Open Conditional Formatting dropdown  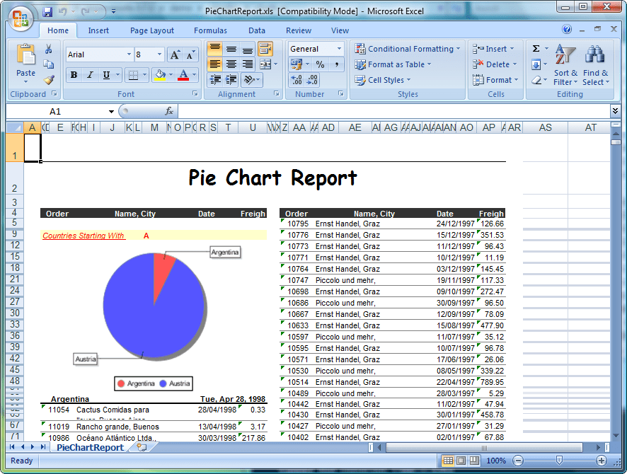pyautogui.click(x=408, y=49)
